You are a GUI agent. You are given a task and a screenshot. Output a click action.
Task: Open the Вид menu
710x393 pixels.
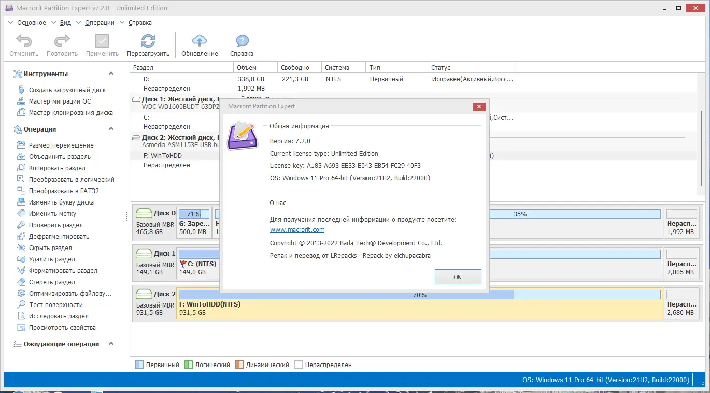(x=65, y=22)
